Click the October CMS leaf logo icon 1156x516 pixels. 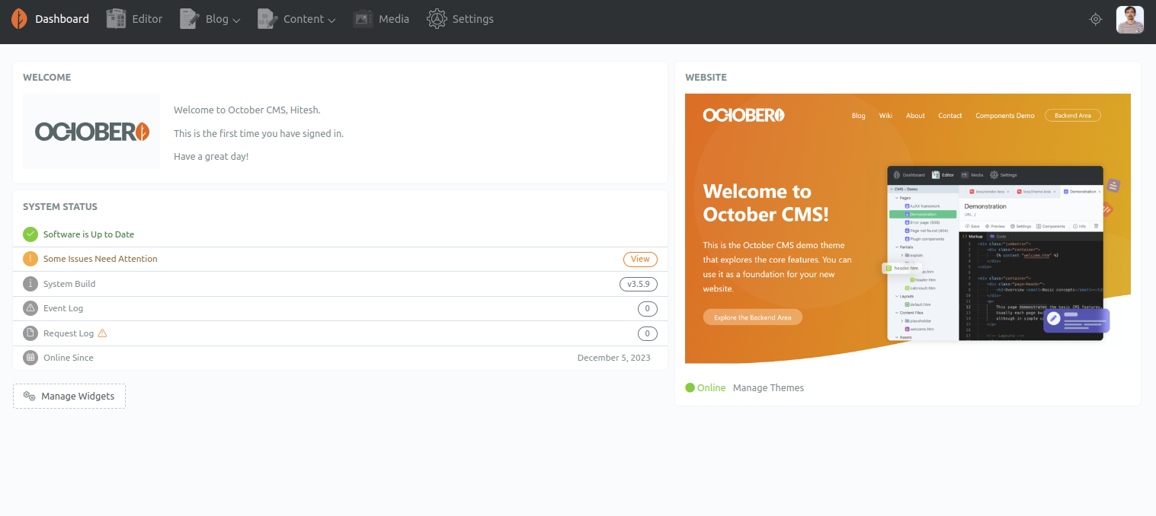[19, 19]
